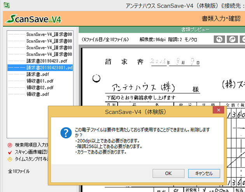Select 領収書01.pdf in the file list
Viewport: 245px width, 192px height.
(40, 81)
